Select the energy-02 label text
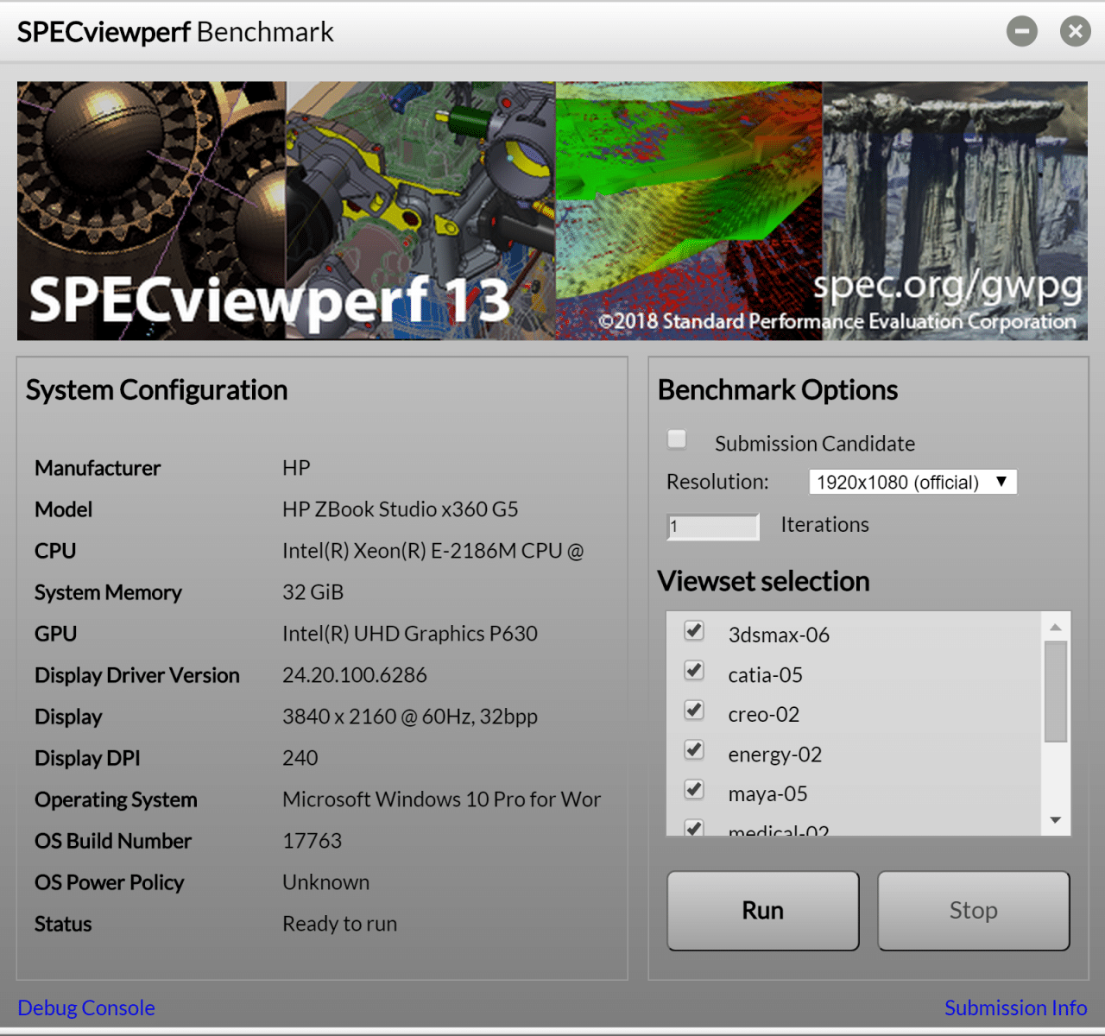The height and width of the screenshot is (1036, 1105). (x=774, y=755)
